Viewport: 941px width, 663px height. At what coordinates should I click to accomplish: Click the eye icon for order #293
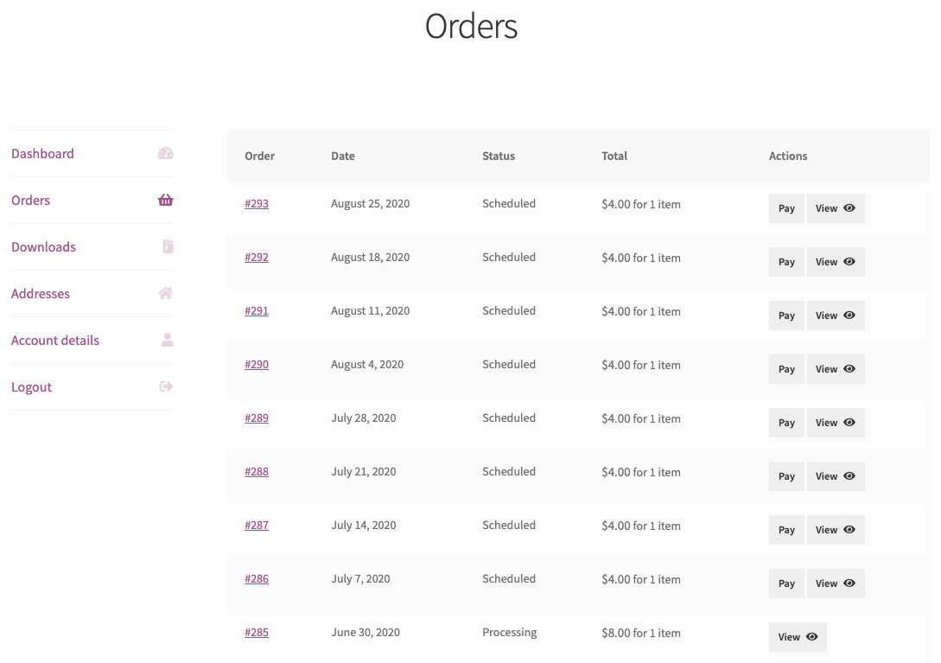(849, 208)
